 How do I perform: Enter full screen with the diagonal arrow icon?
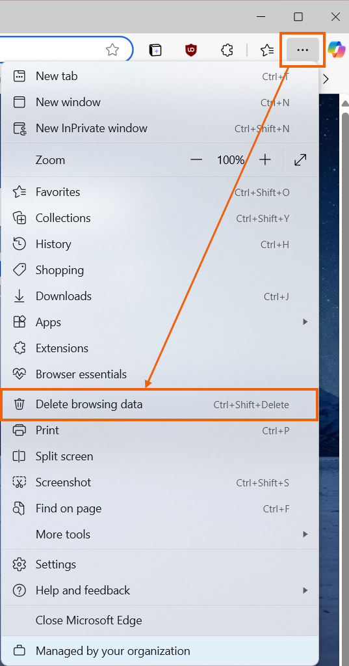[x=300, y=160]
